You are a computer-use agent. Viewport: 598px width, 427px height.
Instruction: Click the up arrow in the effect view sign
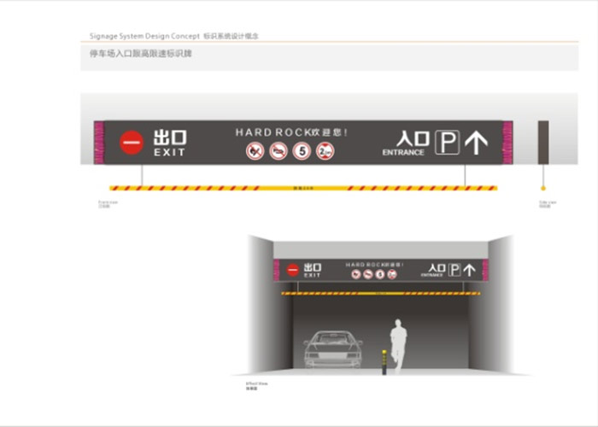pos(470,270)
